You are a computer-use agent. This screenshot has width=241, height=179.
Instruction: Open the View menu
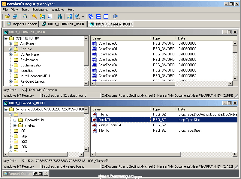[14, 10]
